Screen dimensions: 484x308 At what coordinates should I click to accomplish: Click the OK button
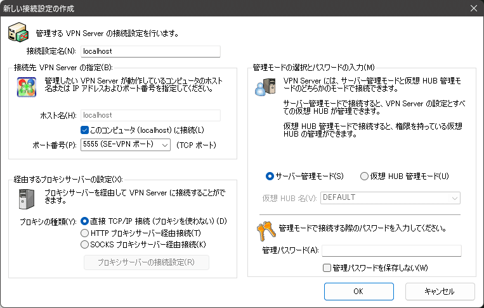pyautogui.click(x=358, y=292)
